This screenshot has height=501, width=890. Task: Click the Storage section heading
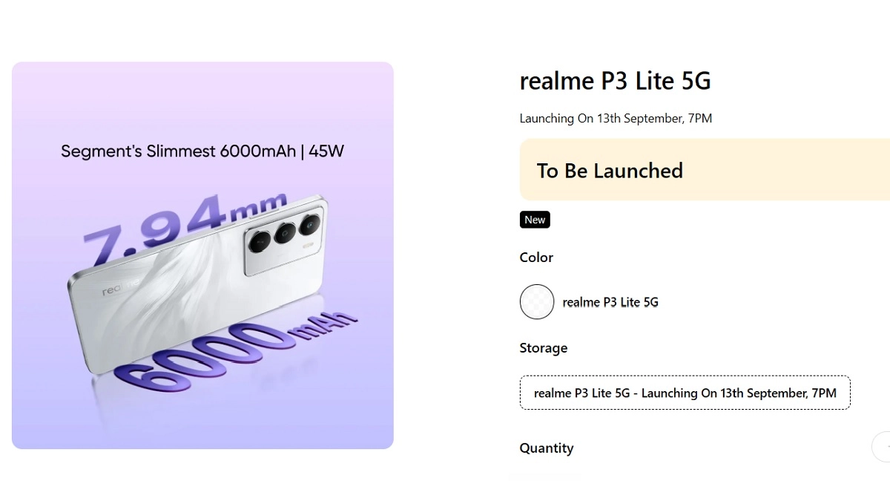click(543, 348)
